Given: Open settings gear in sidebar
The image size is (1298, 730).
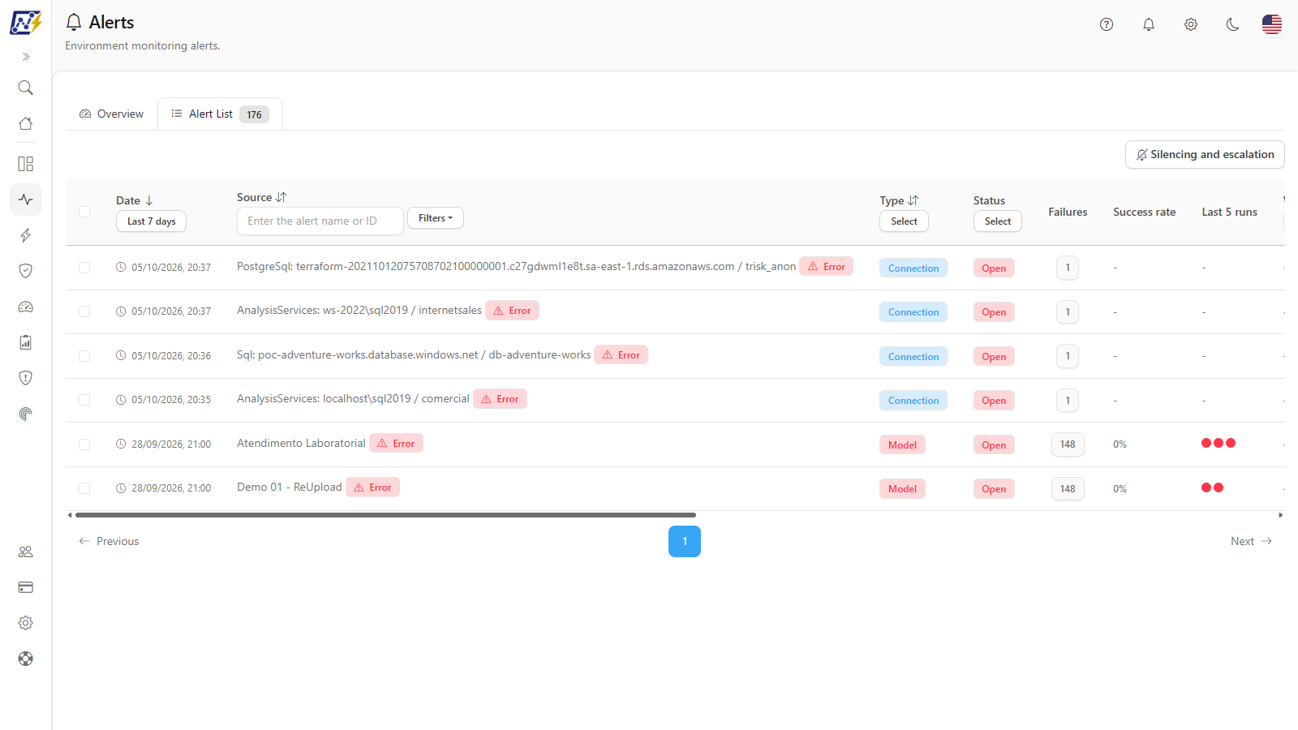Looking at the screenshot, I should click(x=26, y=623).
